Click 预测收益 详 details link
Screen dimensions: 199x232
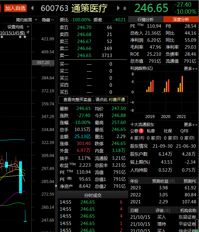[x=171, y=181]
